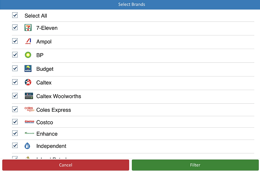Apply the green Filter button
Screen dimensions: 260x171
tap(195, 165)
